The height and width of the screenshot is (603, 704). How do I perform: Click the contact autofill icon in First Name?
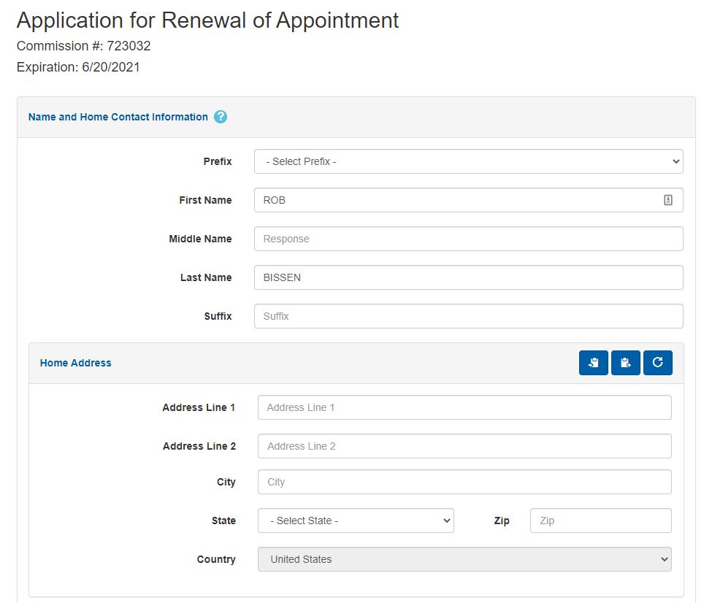(667, 199)
